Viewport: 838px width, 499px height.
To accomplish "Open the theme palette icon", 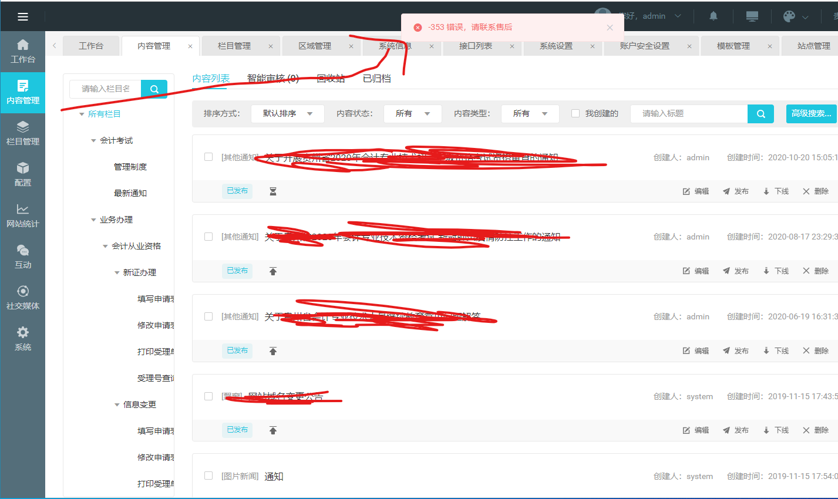I will point(789,16).
